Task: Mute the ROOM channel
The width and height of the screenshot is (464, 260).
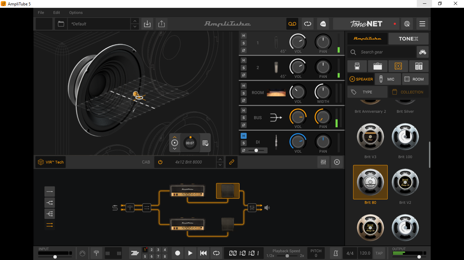Action: coord(244,86)
